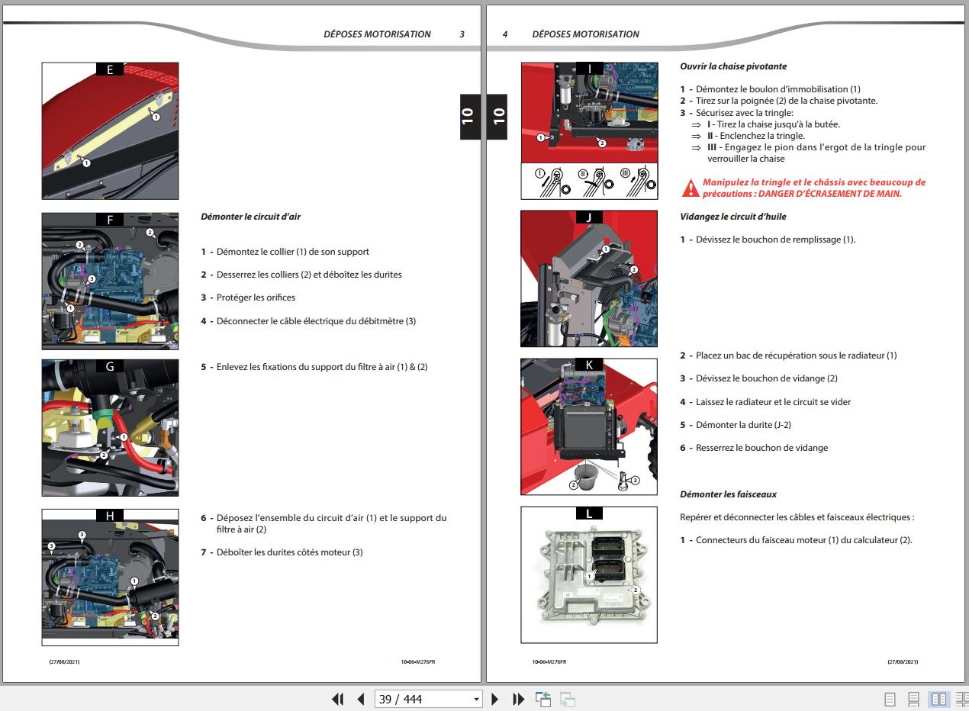Image resolution: width=969 pixels, height=711 pixels.
Task: Enable continuous scrolling page layout
Action: pos(913,699)
